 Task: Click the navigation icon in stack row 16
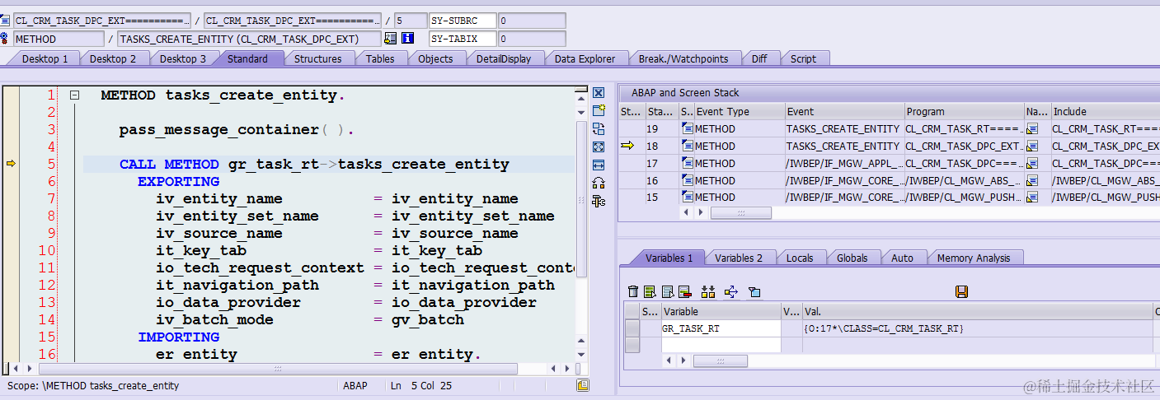(1032, 180)
